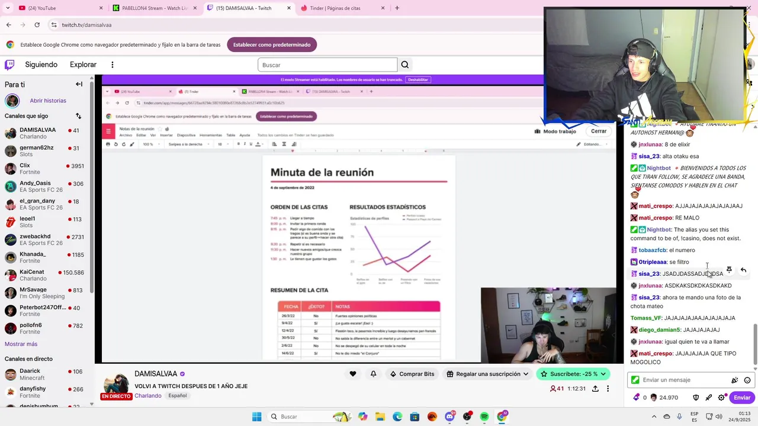
Task: Open a new Chrome tab
Action: [397, 8]
